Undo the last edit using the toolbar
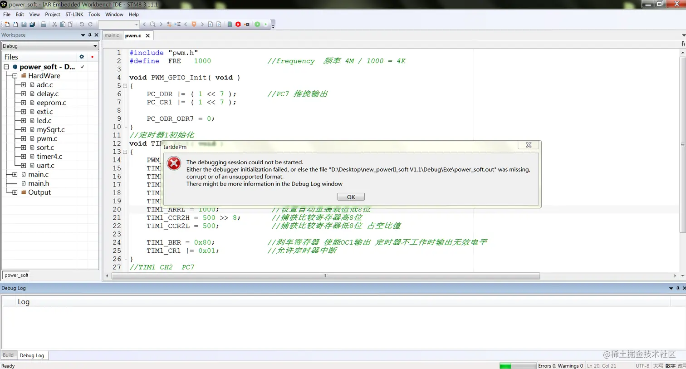Viewport: 686px width, 369px height. click(82, 25)
